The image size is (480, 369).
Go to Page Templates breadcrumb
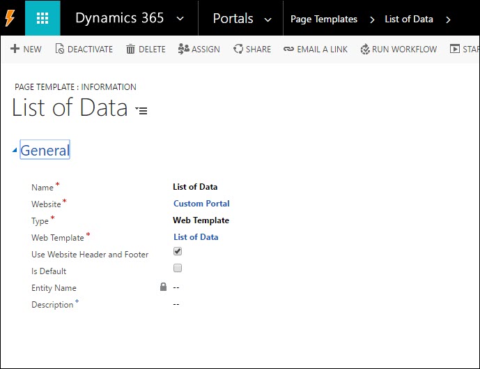[323, 19]
